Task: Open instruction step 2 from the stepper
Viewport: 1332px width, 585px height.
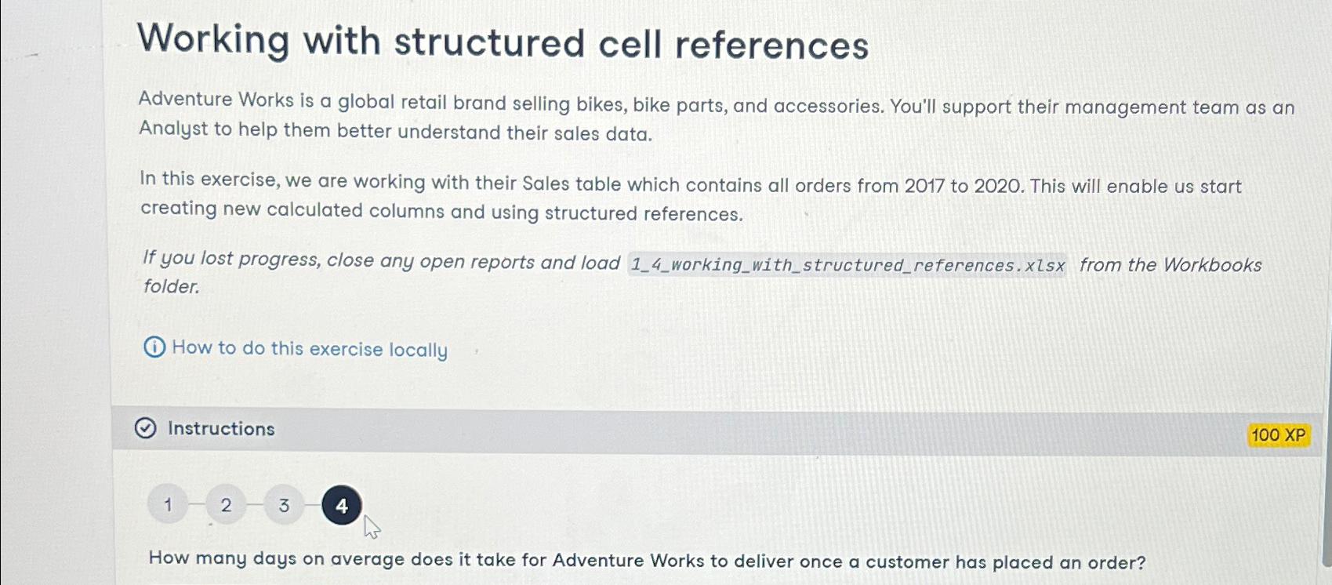Action: (225, 506)
